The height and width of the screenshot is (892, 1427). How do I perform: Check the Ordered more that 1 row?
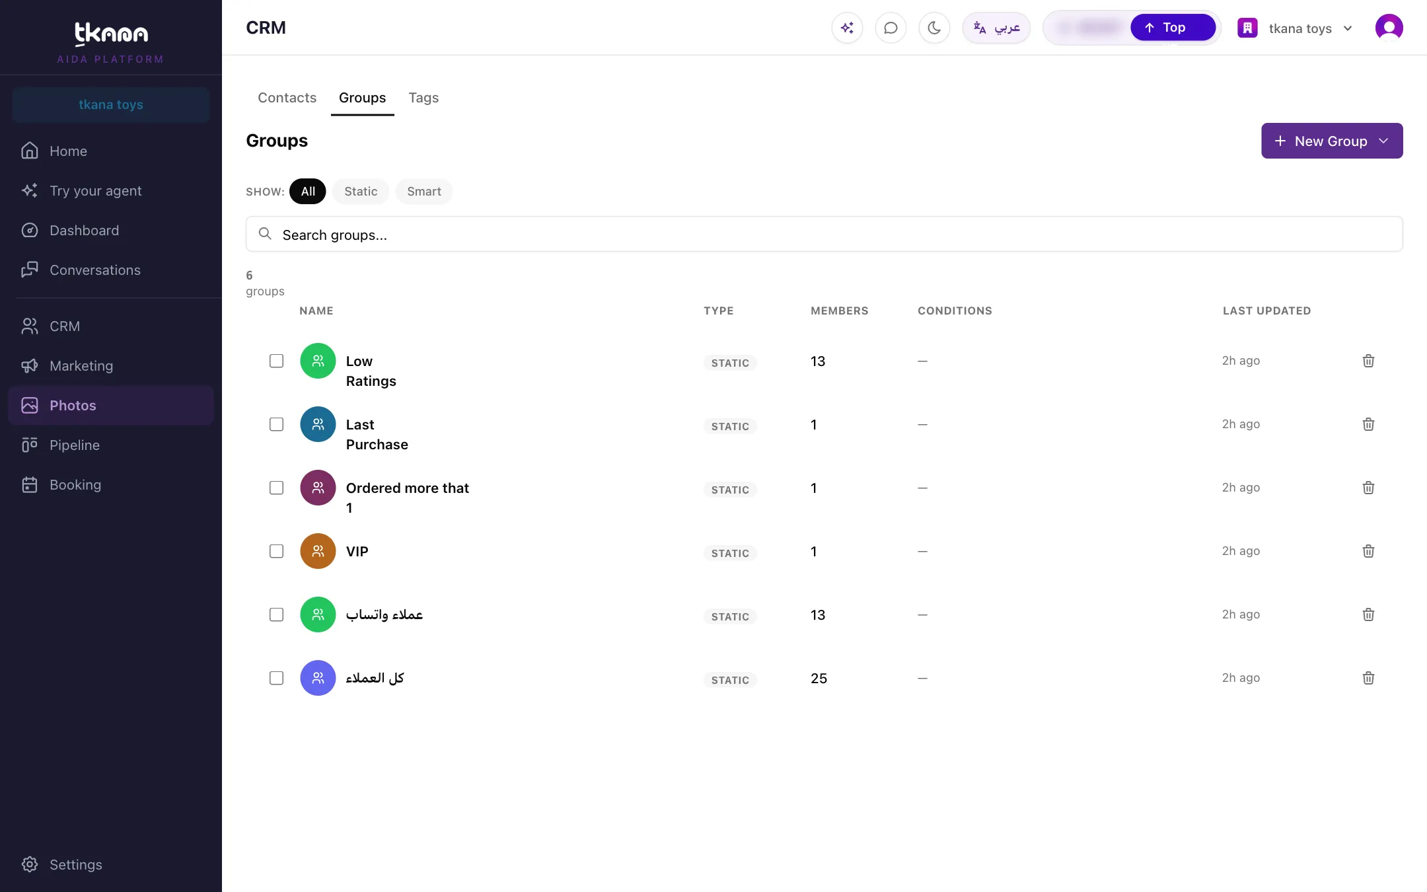pos(276,488)
